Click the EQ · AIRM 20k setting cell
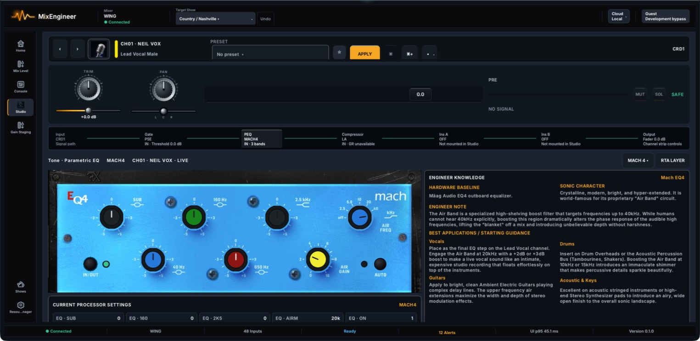700x341 pixels. point(308,318)
